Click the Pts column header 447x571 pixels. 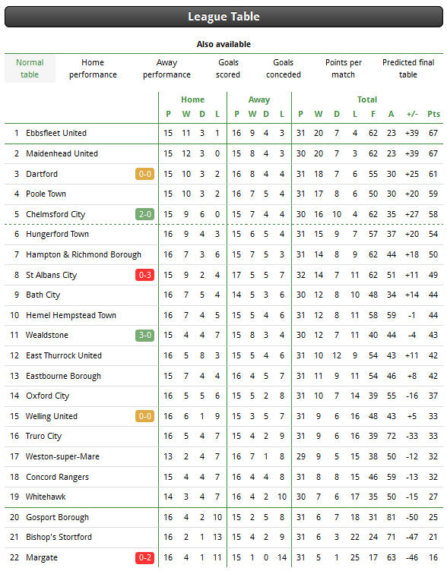[433, 114]
